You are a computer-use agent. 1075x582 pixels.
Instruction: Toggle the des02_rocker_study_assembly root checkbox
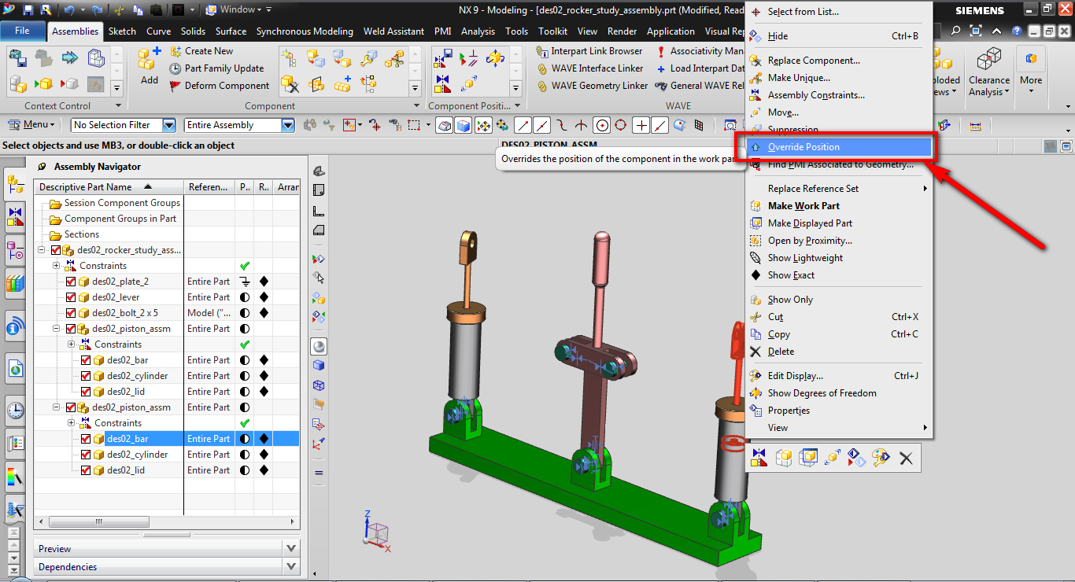tap(55, 250)
